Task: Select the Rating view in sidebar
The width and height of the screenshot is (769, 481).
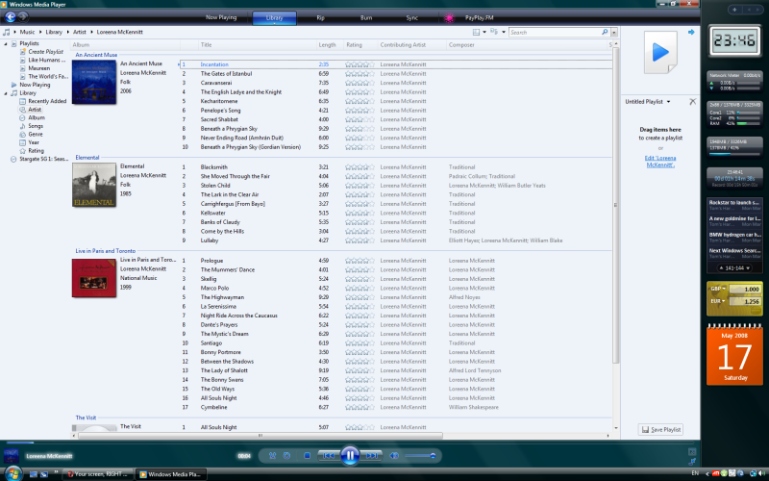Action: (36, 151)
